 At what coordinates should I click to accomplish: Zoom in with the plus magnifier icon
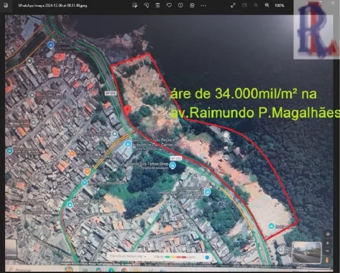pyautogui.click(x=267, y=5)
